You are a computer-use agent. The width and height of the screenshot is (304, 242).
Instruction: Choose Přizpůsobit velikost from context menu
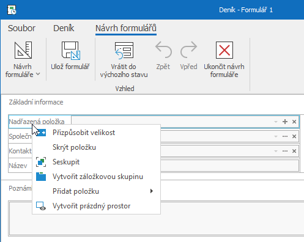97,133
